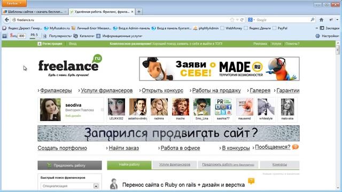Open the browser Home page icon
342x192 pixels.
click(321, 20)
